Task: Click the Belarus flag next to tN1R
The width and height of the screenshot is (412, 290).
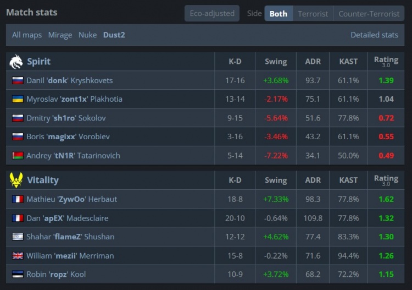Action: pos(18,156)
